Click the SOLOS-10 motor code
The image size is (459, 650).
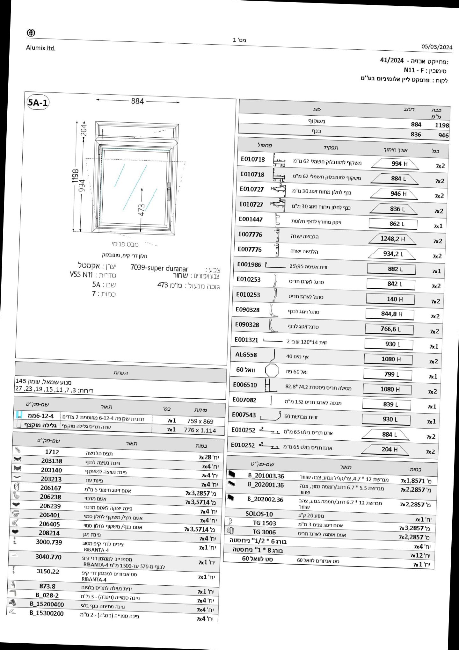[259, 514]
